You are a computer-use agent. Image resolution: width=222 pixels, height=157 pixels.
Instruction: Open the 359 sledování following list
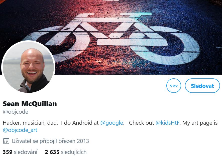[20, 152]
